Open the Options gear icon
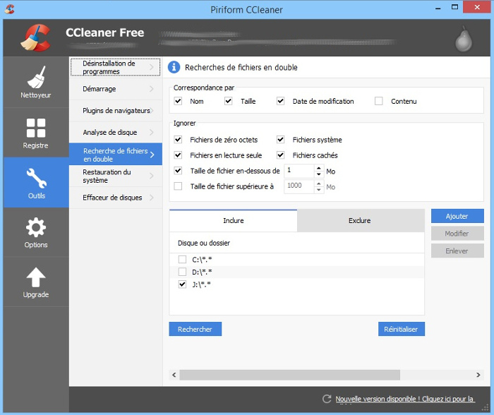The height and width of the screenshot is (415, 494). click(36, 227)
